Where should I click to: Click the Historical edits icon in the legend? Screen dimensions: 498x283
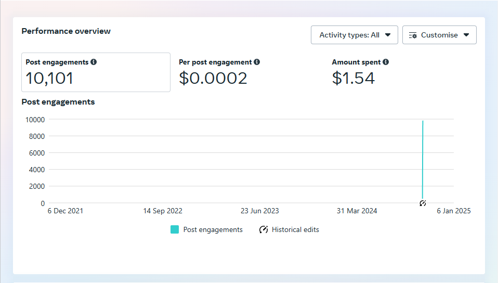click(x=264, y=229)
